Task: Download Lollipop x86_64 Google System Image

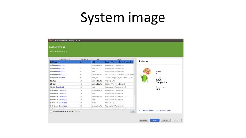Action: click(x=61, y=78)
